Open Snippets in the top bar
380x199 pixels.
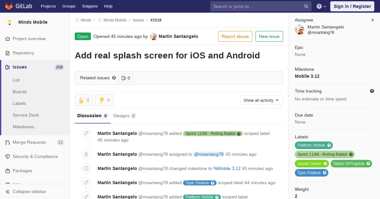[x=90, y=6]
